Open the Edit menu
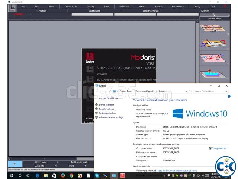 pyautogui.click(x=37, y=7)
